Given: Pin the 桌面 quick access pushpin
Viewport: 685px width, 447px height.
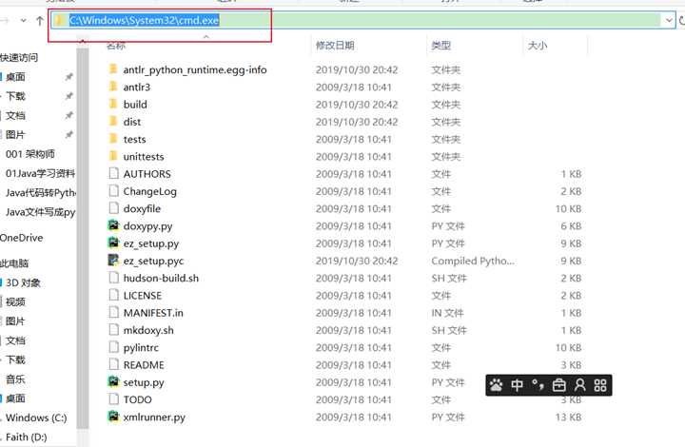Looking at the screenshot, I should [69, 77].
